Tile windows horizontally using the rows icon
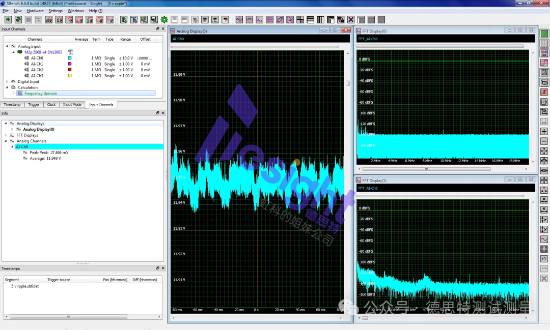Image resolution: width=550 pixels, height=330 pixels. point(311,20)
